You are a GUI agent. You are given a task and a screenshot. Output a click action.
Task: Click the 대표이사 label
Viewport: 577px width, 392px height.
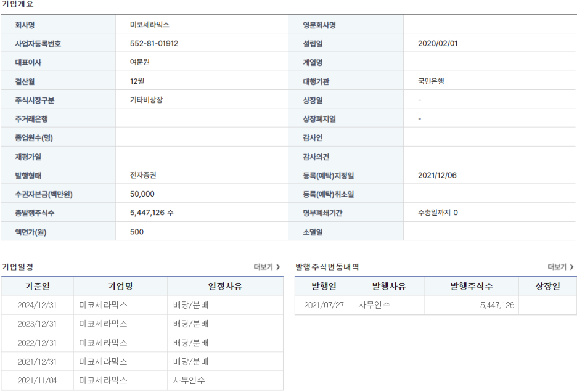28,63
